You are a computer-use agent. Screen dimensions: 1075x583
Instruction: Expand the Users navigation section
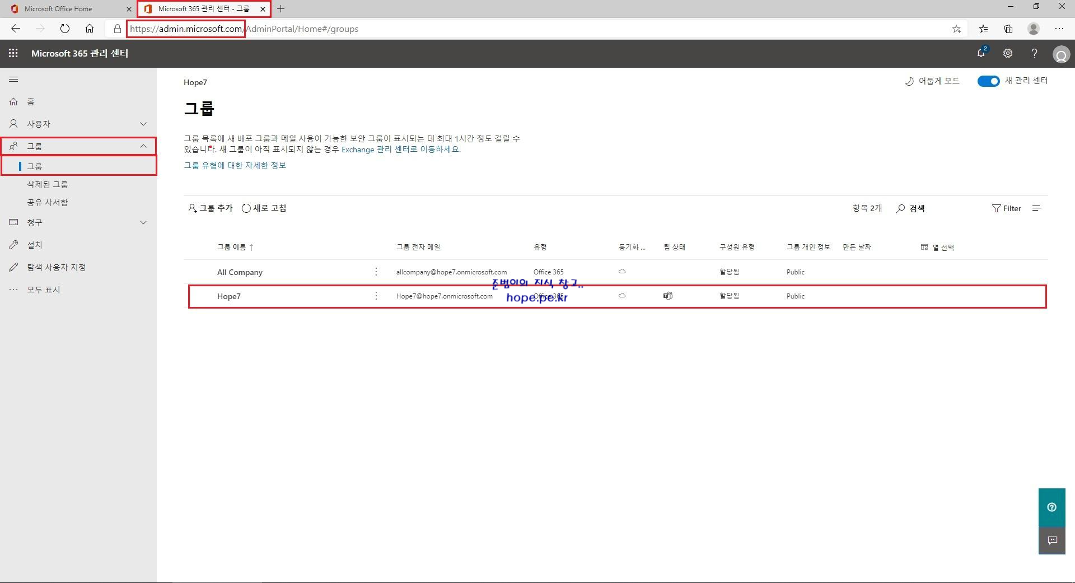78,124
